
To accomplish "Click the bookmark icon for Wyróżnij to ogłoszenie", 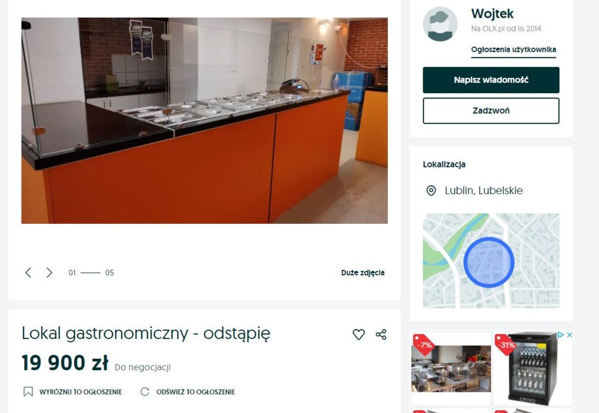I will [x=28, y=392].
